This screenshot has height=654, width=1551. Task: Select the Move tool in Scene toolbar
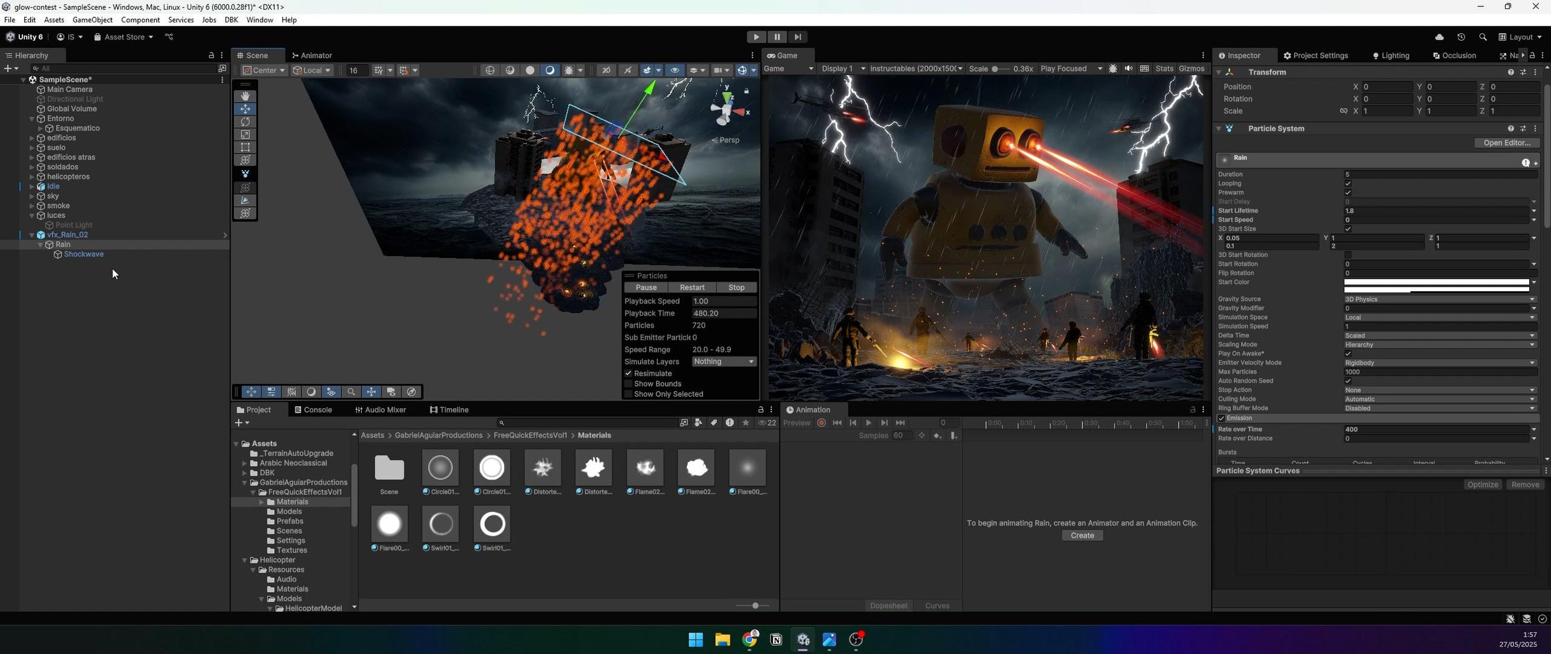tap(245, 109)
